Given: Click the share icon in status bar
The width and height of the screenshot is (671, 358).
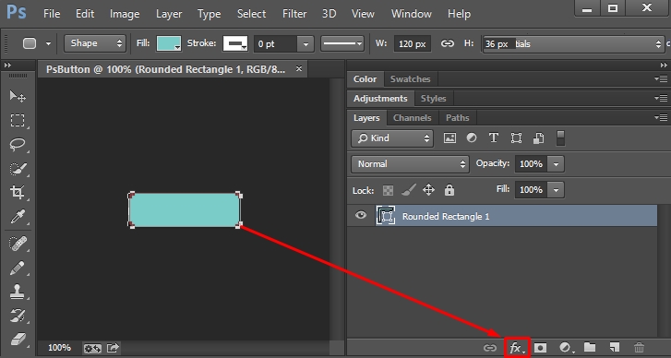Looking at the screenshot, I should point(113,348).
